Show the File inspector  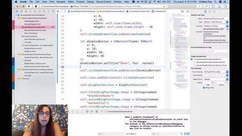point(205,11)
